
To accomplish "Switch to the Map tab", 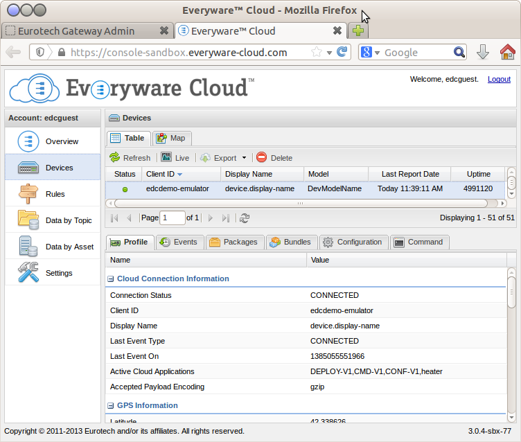I will click(x=172, y=138).
